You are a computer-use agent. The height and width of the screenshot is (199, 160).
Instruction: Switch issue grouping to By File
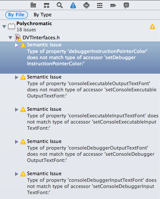click(16, 15)
